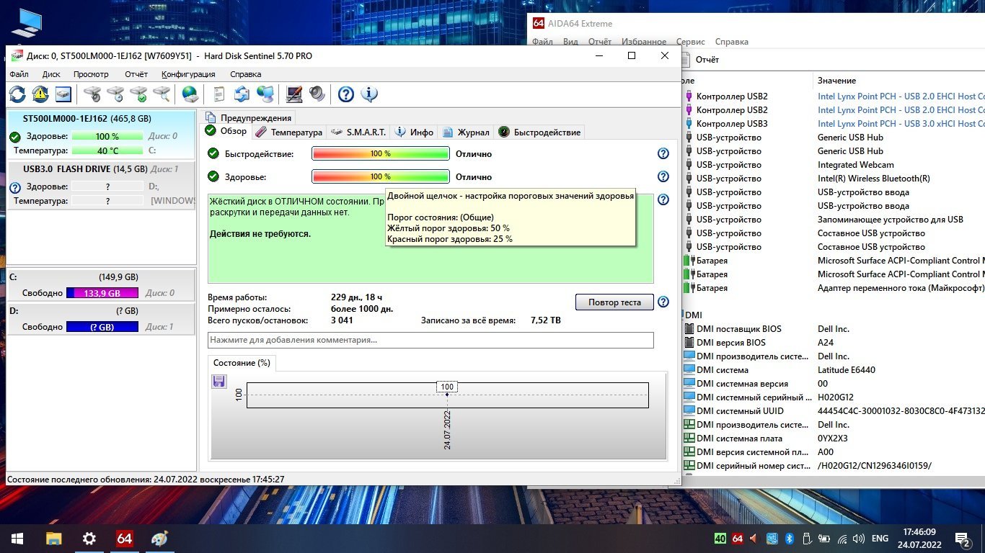Open the Диск menu
Viewport: 985px width, 553px height.
coord(51,74)
